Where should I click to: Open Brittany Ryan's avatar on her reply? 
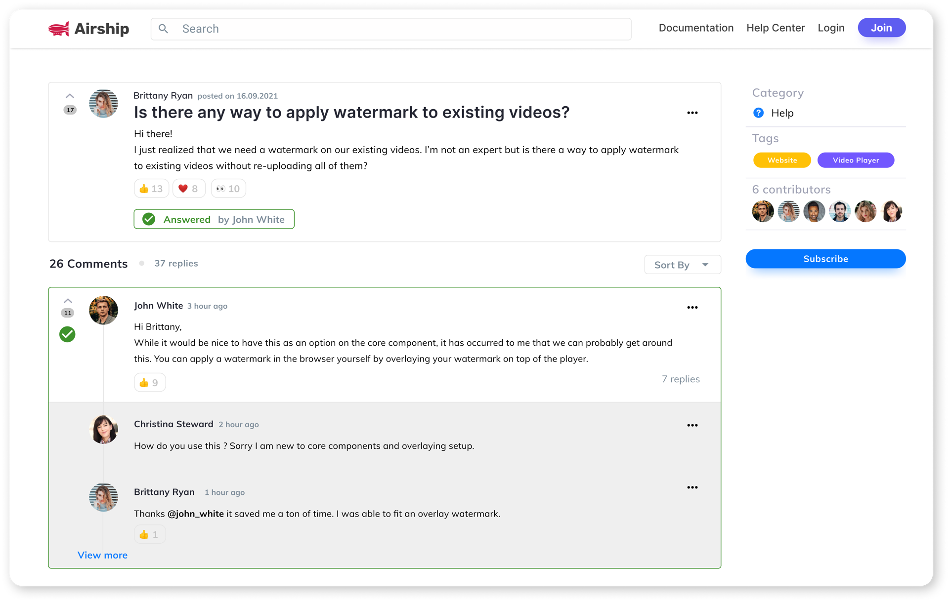tap(103, 497)
